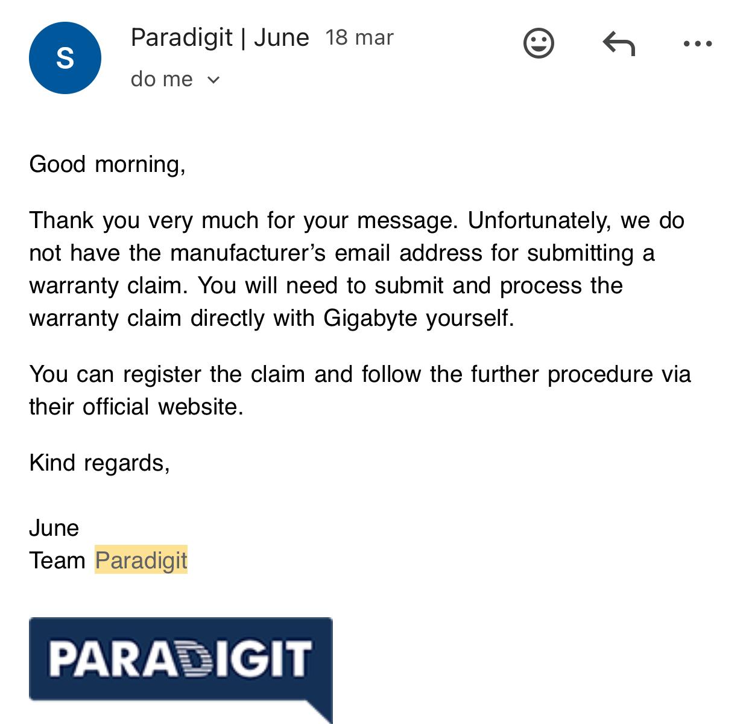This screenshot has height=724, width=749.
Task: Tap the blue S sender avatar
Action: [65, 58]
